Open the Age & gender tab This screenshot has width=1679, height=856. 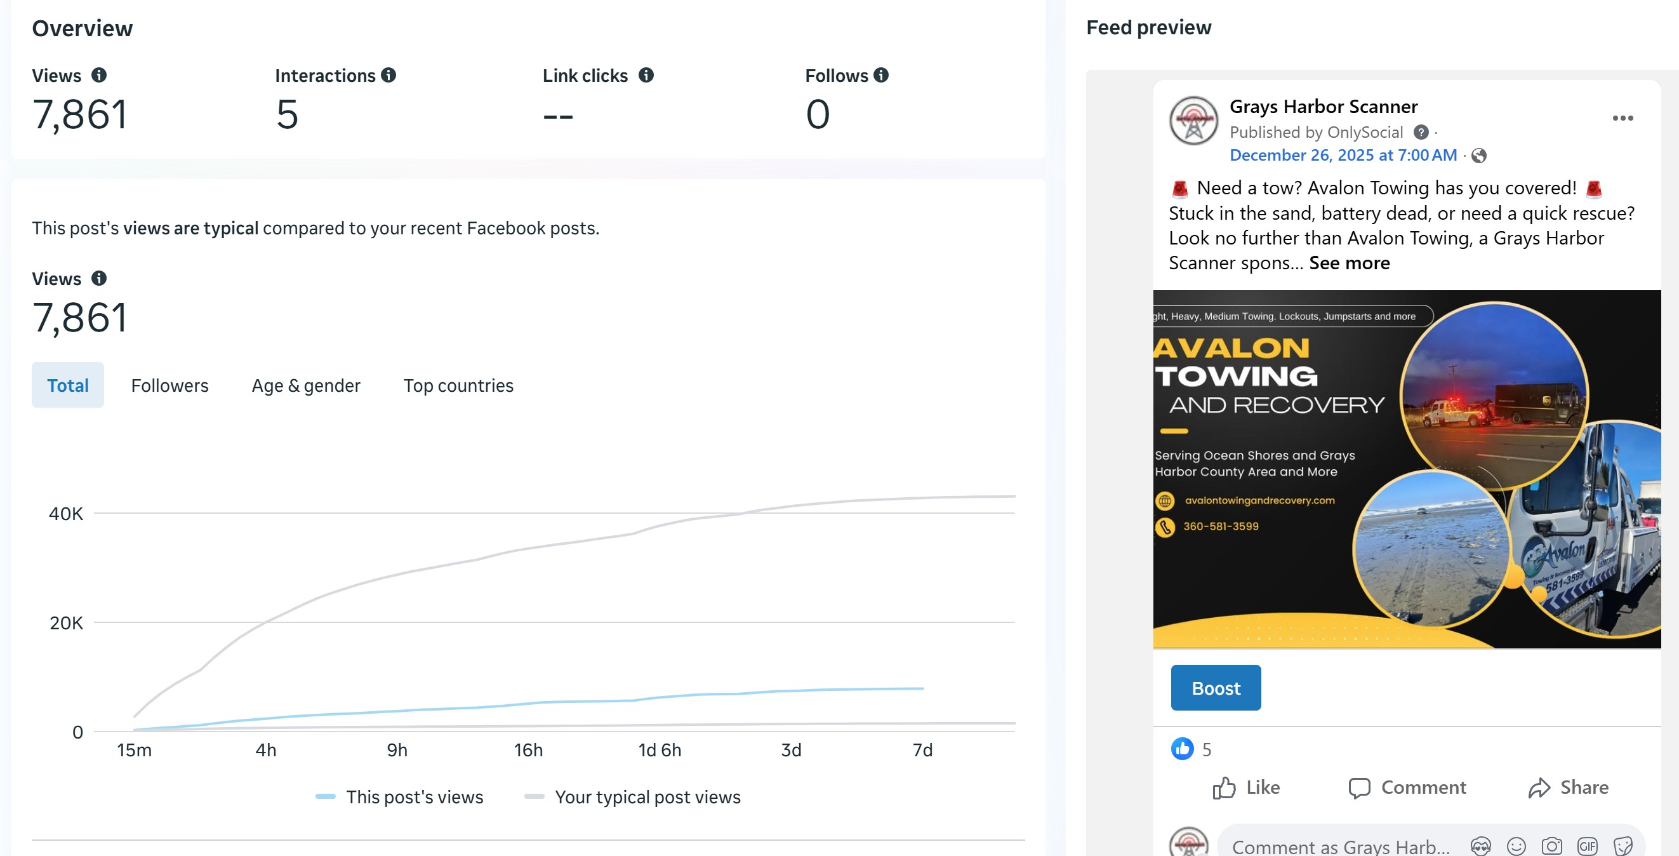306,385
